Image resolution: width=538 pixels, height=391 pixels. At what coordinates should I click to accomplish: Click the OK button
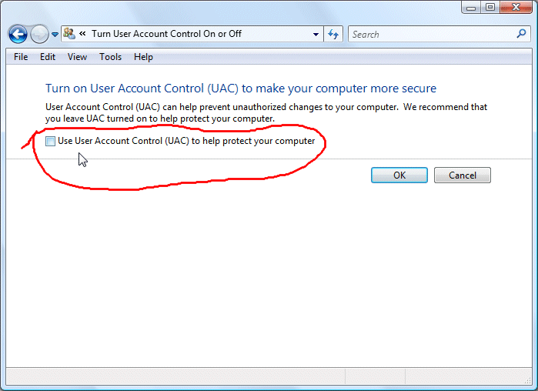(399, 175)
